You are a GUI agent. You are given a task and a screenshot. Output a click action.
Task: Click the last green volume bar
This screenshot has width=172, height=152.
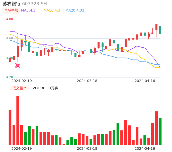point(160,131)
